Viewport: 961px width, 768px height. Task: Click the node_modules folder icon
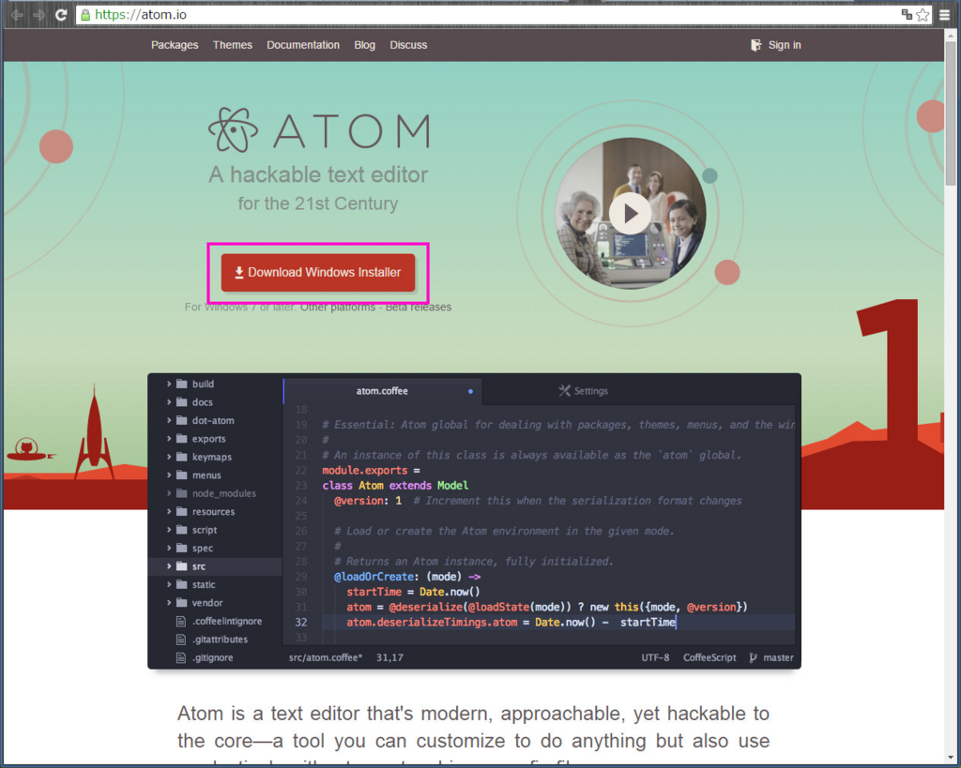pyautogui.click(x=181, y=493)
